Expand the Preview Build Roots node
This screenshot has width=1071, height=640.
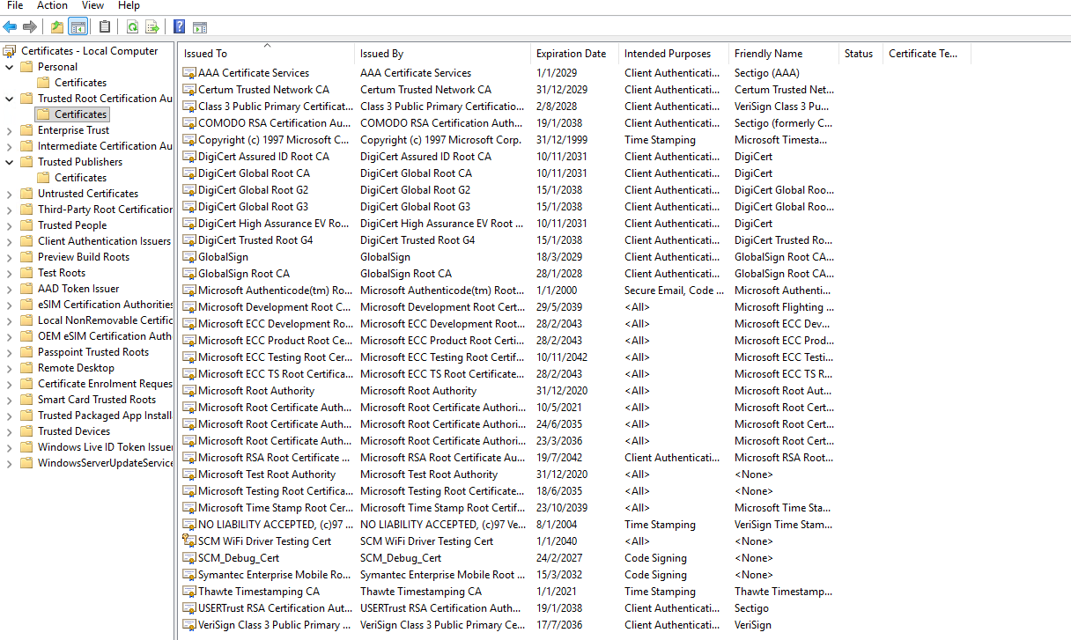(x=10, y=257)
